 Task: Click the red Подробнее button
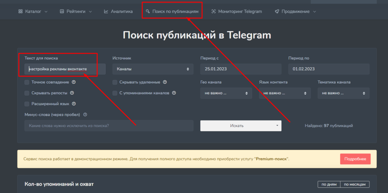pyautogui.click(x=355, y=159)
